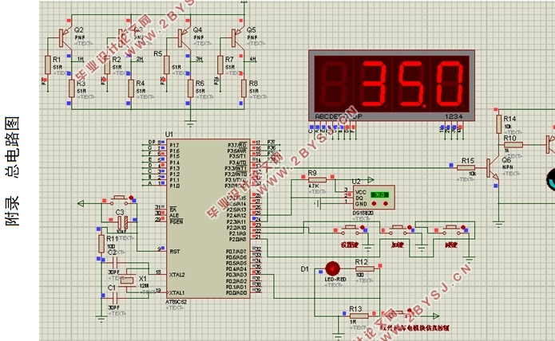Select resistor R8 symbol
The height and width of the screenshot is (341, 555).
244,88
